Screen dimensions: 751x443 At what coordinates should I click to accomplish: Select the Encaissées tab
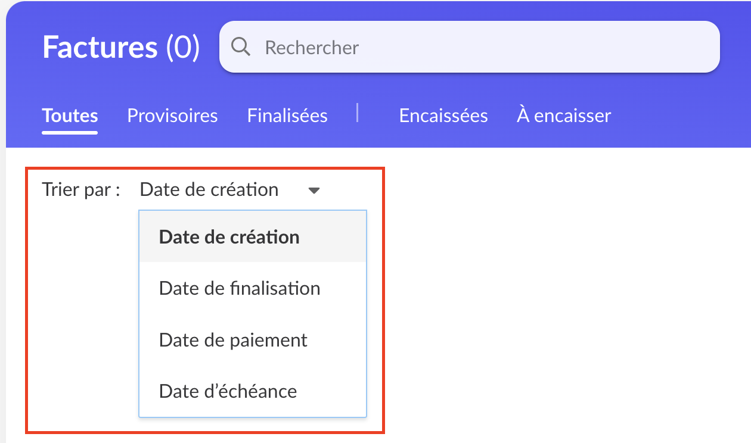point(443,115)
